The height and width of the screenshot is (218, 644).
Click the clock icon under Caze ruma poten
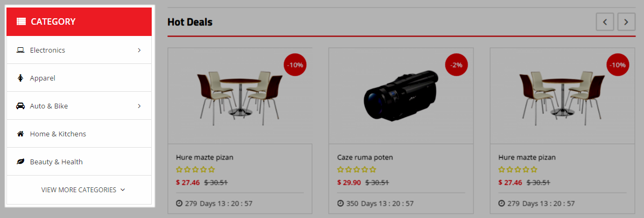(x=341, y=204)
